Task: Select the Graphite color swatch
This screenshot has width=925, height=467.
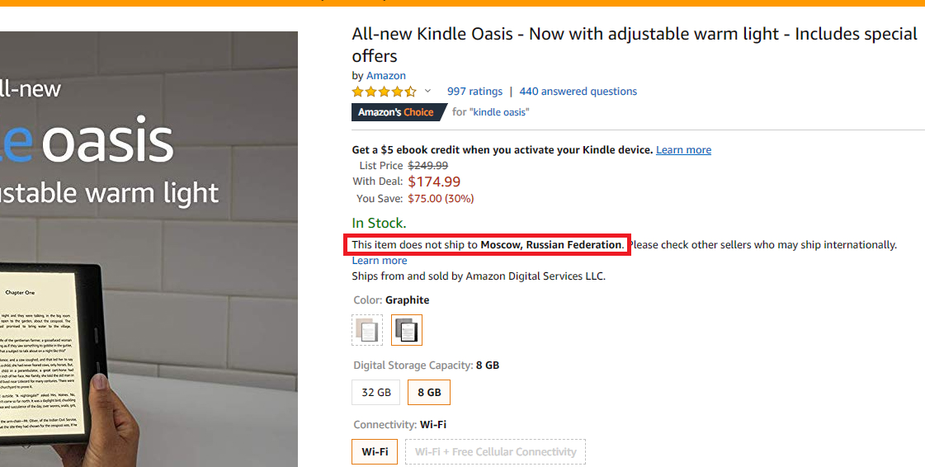Action: [x=407, y=330]
